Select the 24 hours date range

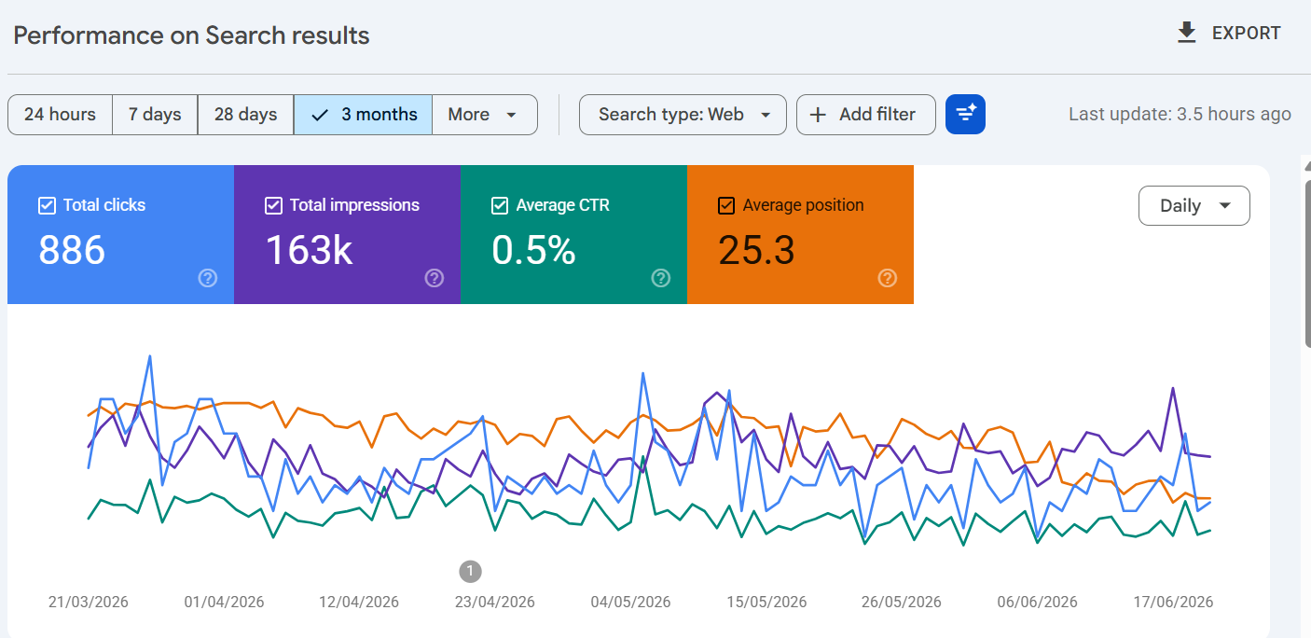click(x=60, y=115)
